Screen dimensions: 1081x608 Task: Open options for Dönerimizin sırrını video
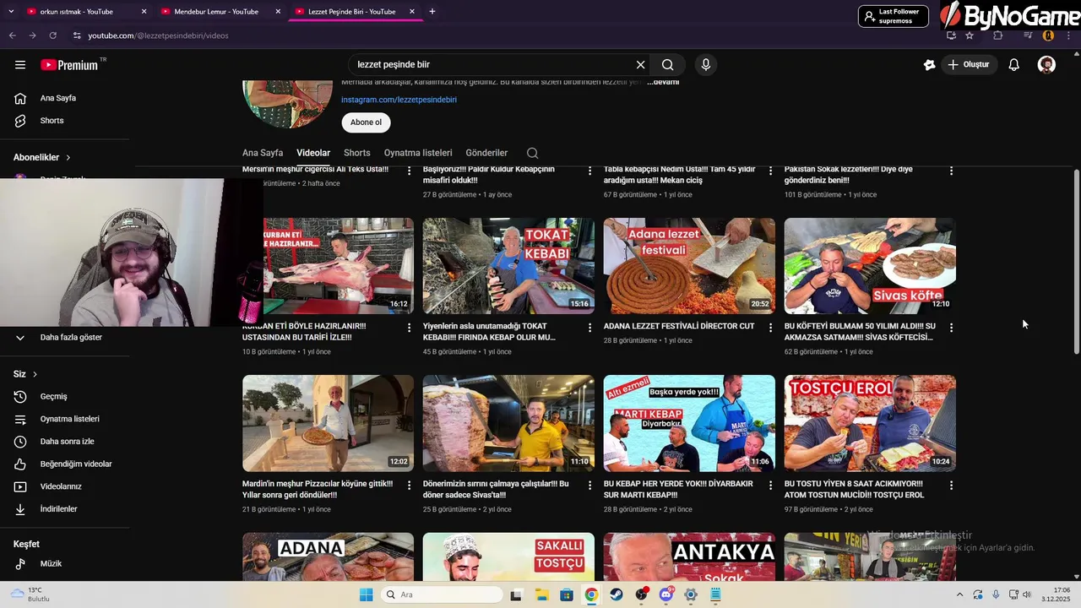(x=589, y=486)
